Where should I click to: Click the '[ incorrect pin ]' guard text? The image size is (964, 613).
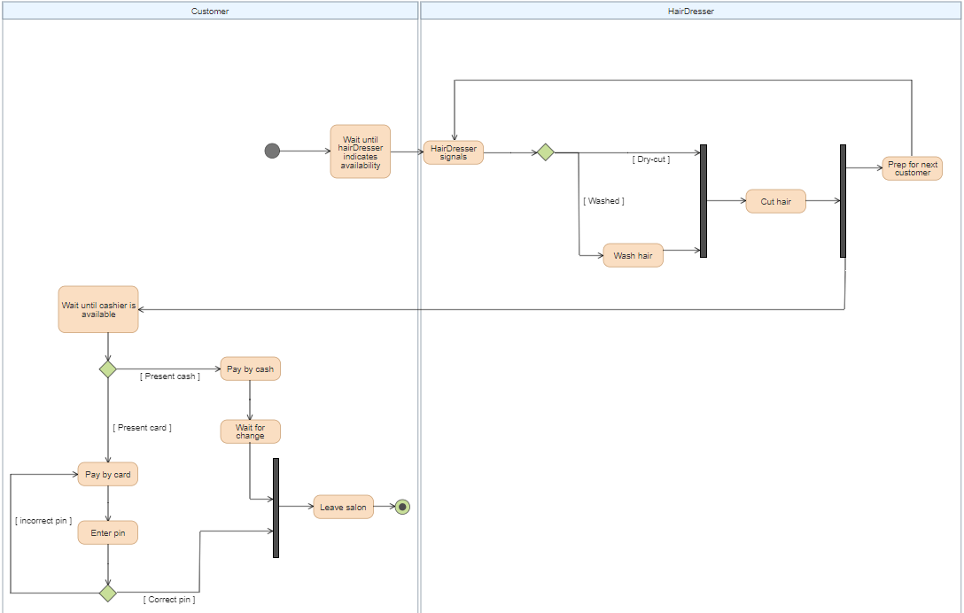pyautogui.click(x=43, y=520)
